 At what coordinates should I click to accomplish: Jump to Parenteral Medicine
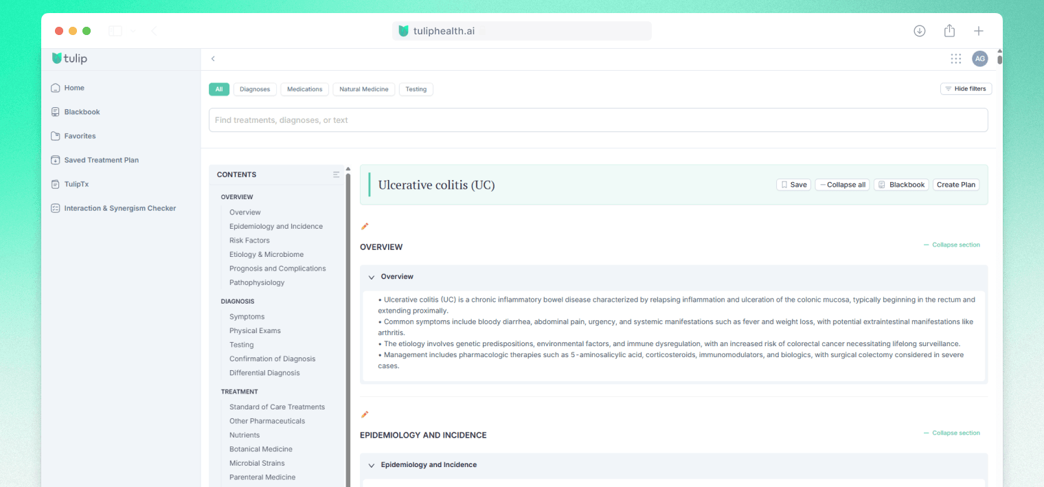262,477
